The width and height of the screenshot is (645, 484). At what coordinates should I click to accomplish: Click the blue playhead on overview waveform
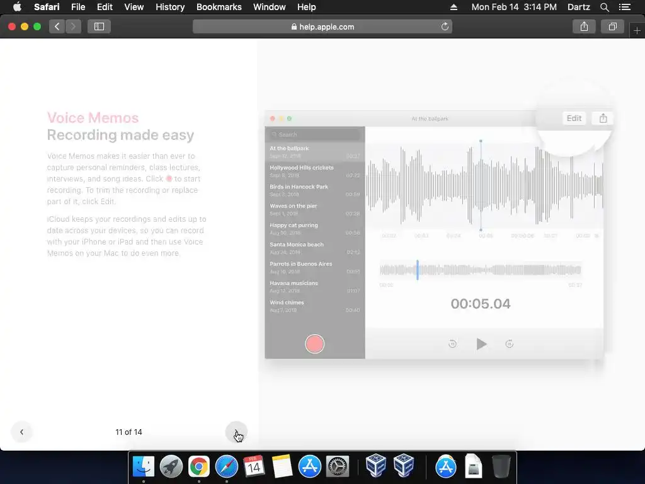tap(418, 270)
